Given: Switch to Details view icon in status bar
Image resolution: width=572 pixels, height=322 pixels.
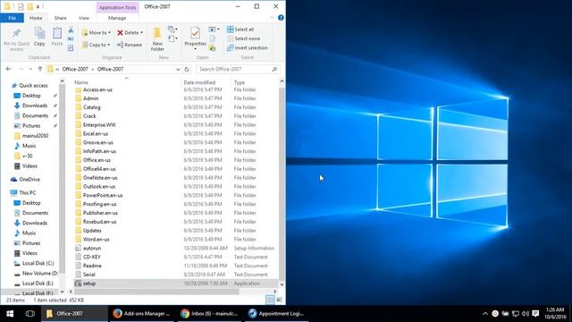Looking at the screenshot, I should coord(270,301).
